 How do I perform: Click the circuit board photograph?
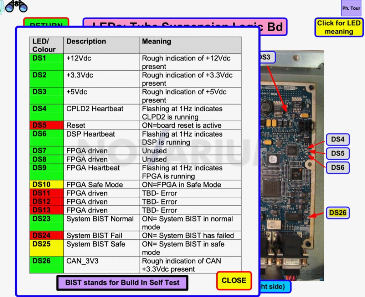(x=292, y=165)
